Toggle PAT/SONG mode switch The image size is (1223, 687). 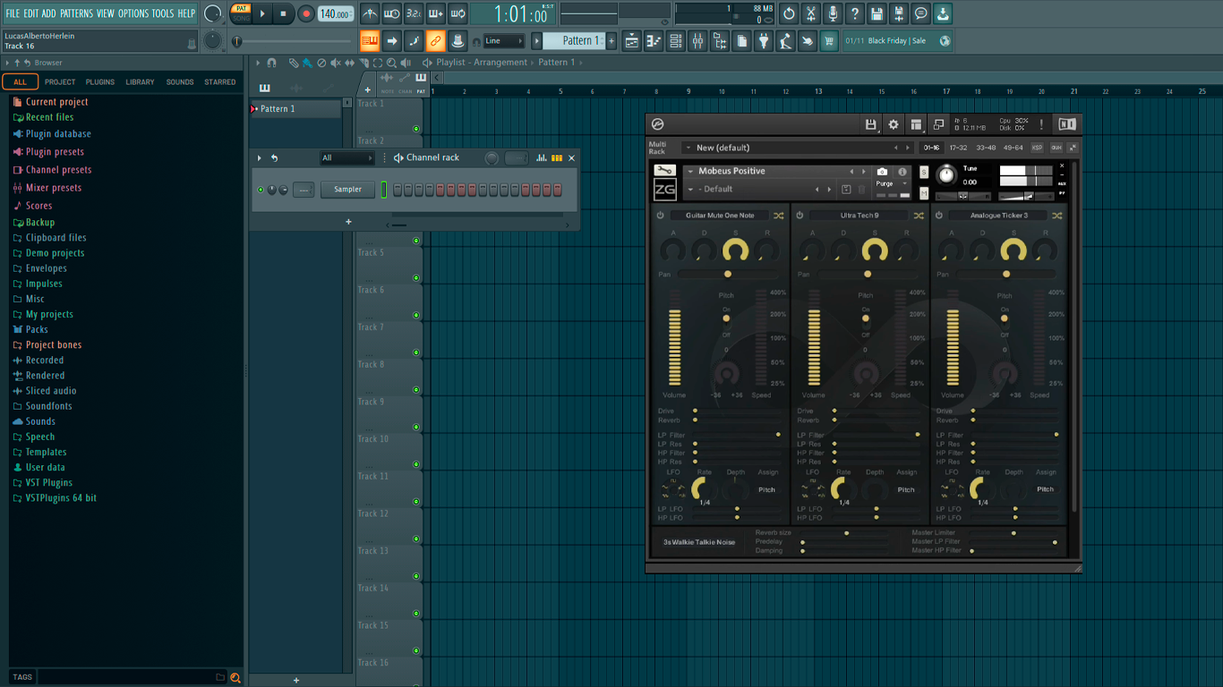point(241,13)
